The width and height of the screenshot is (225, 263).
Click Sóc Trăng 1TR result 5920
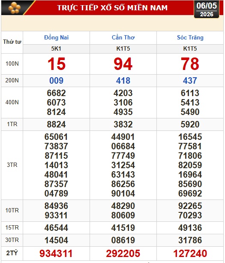[190, 124]
